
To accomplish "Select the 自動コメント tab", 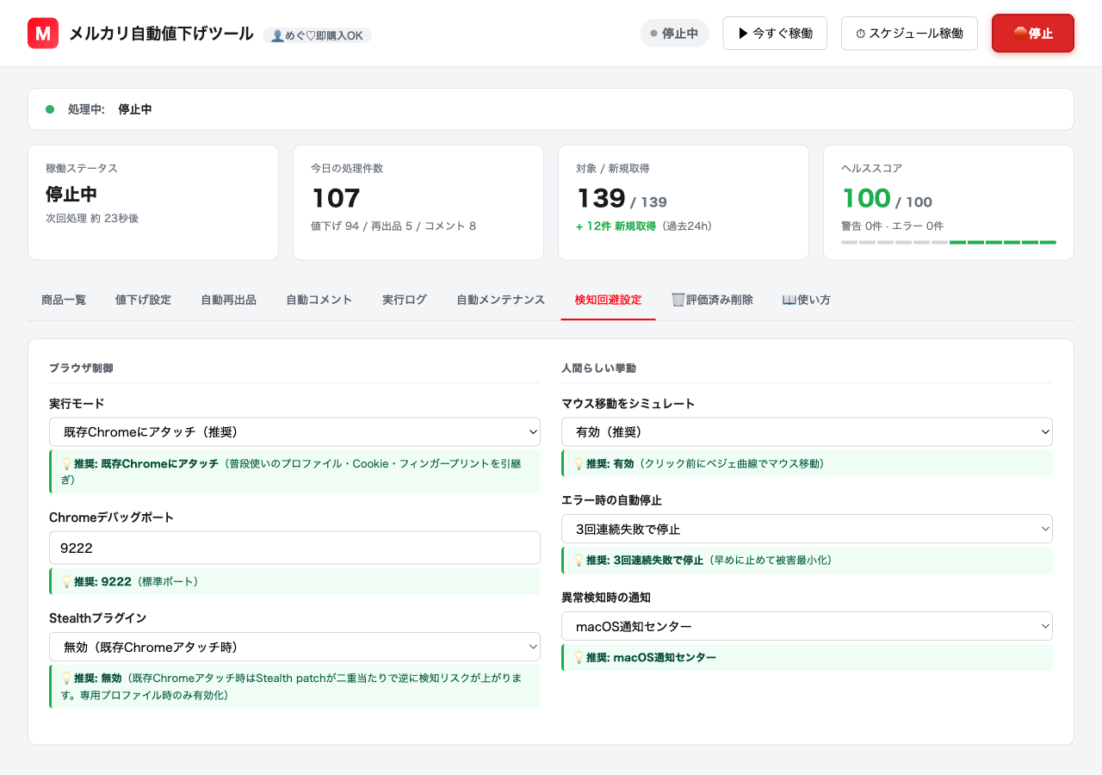I will (319, 300).
